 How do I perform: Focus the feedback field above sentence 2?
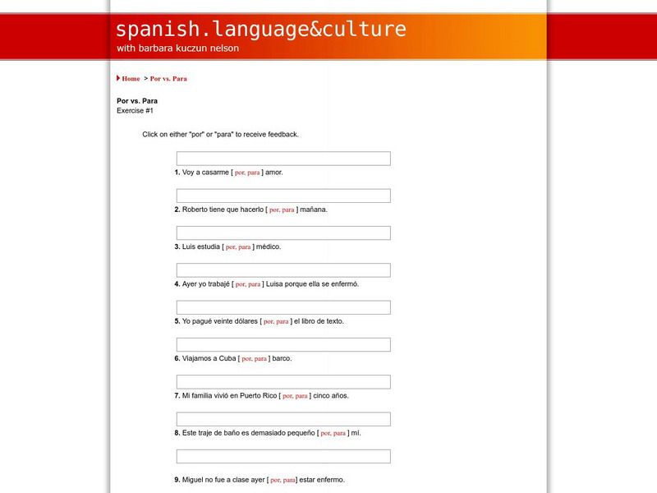click(x=283, y=196)
